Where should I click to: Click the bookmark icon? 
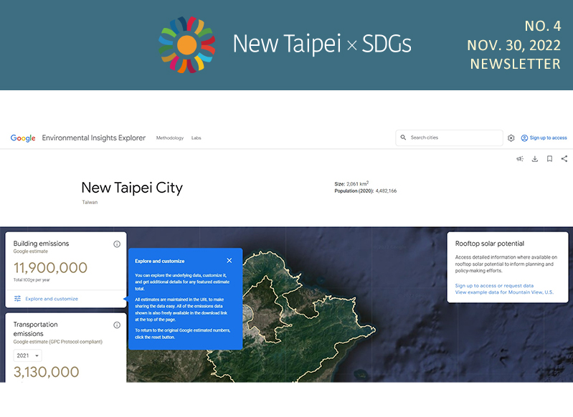click(x=549, y=159)
